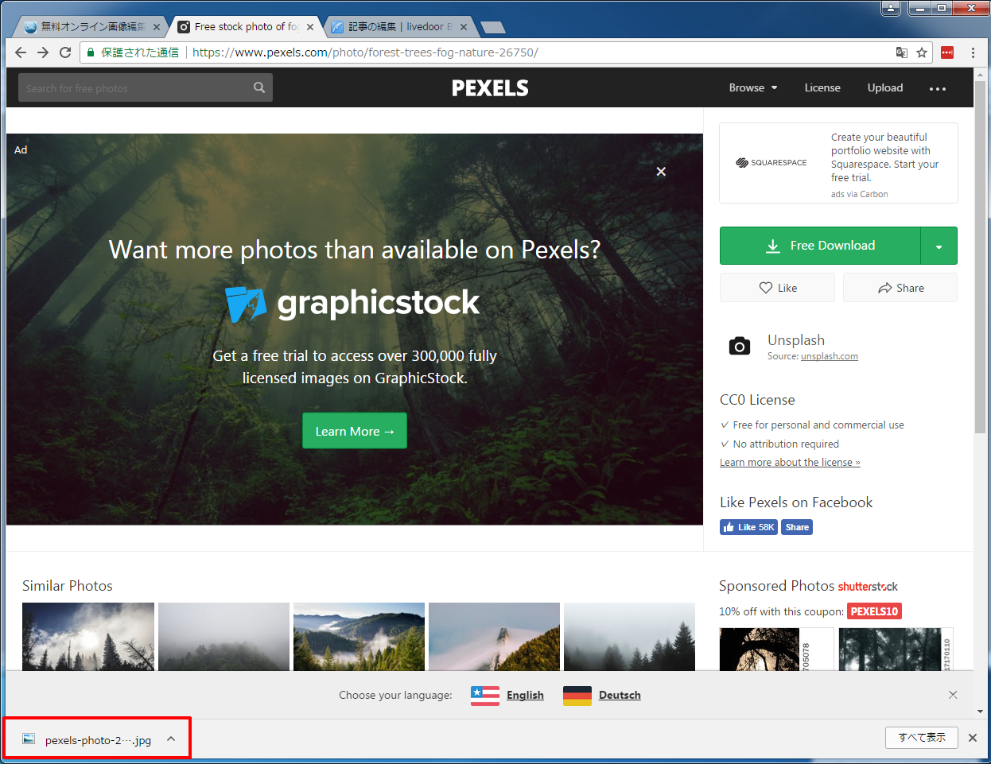The image size is (991, 764).
Task: Click the Squarespace portfolio ad text
Action: click(x=884, y=157)
